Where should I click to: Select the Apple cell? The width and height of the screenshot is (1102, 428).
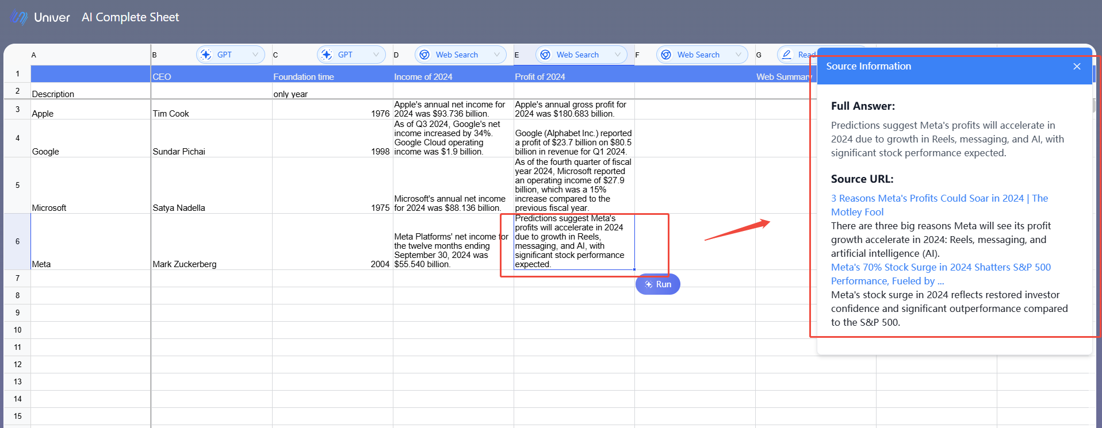(91, 109)
